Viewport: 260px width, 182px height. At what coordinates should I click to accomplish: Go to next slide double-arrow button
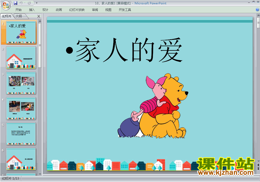pyautogui.click(x=258, y=168)
